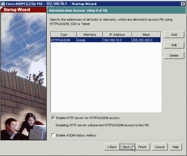Enable ASDM history metrics checkbox
Screen dimensions: 187x156
click(x=53, y=135)
